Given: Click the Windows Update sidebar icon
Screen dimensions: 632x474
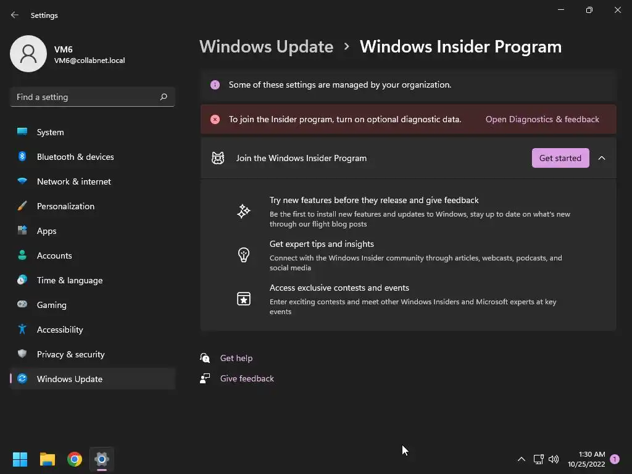Looking at the screenshot, I should 22,379.
